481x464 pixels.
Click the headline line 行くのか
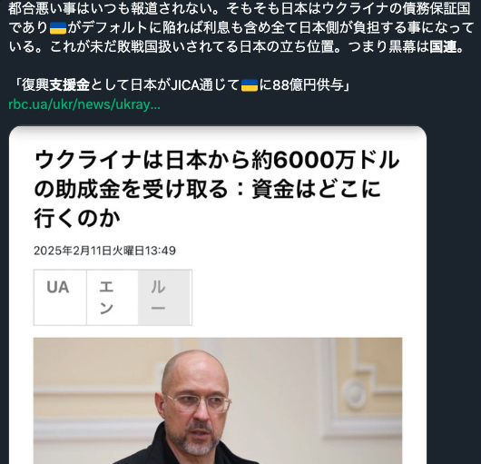[x=77, y=219]
